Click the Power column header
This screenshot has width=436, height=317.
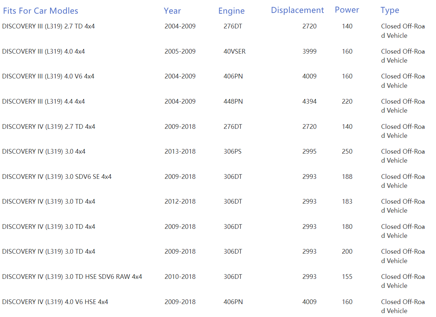tap(347, 10)
